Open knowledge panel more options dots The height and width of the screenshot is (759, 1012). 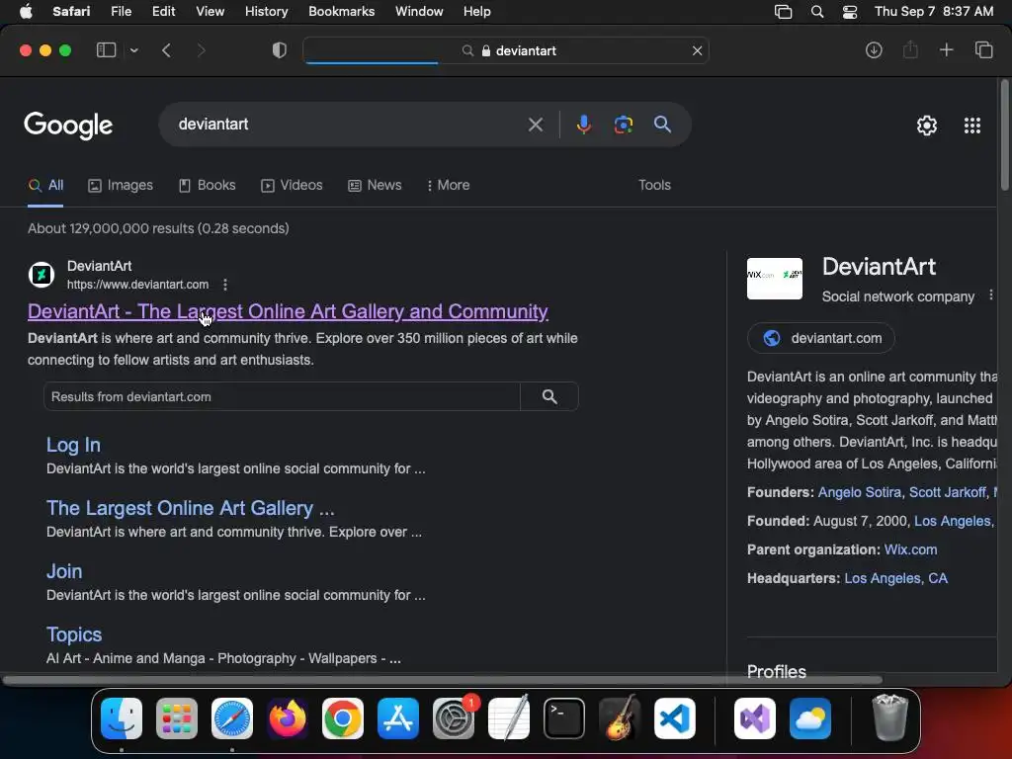coord(991,295)
